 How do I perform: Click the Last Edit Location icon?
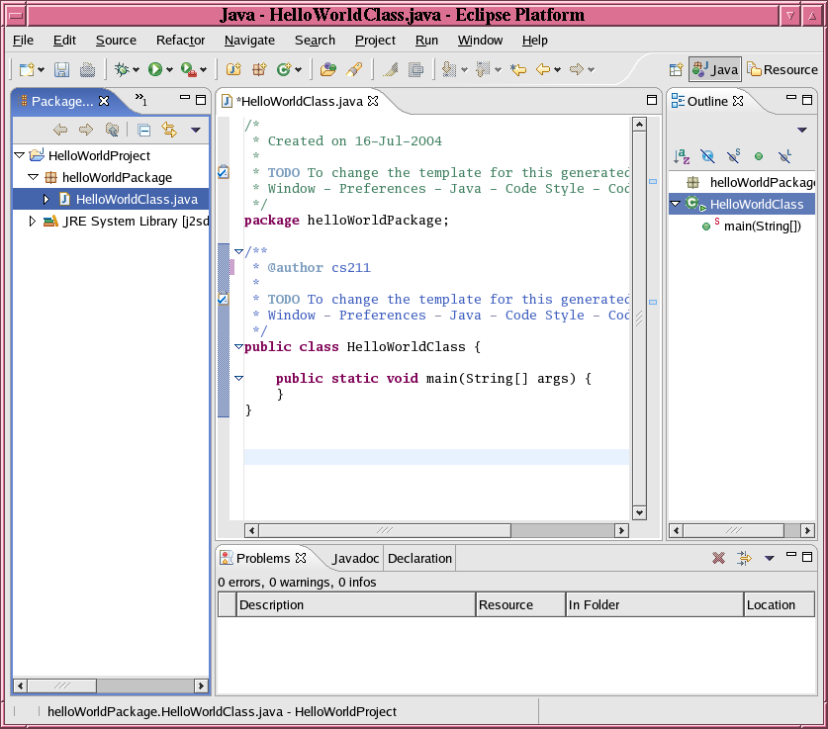(x=518, y=69)
